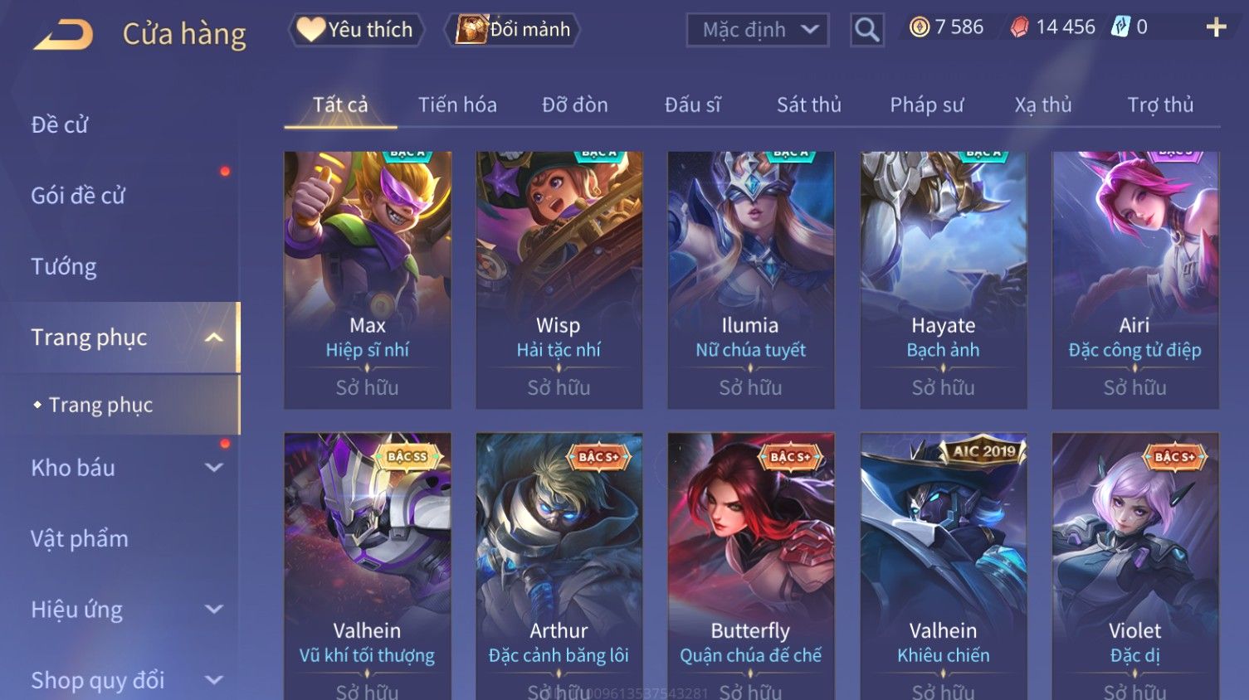The width and height of the screenshot is (1249, 700).
Task: Tap the gold coin balance icon
Action: [919, 27]
